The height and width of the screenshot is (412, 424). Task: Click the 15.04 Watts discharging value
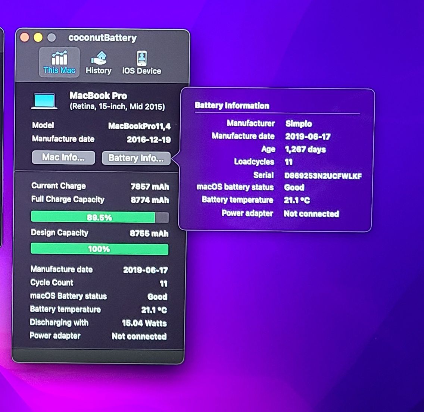[x=144, y=323]
